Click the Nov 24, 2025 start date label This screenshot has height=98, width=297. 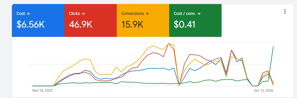(43, 90)
